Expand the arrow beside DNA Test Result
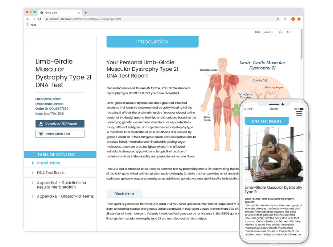Screen dimensions: 333x247 click(33, 173)
